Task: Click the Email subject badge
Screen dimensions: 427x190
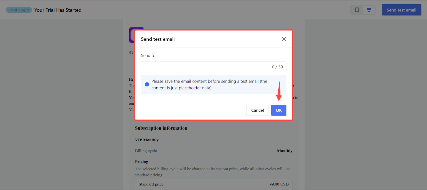Action: click(x=19, y=10)
